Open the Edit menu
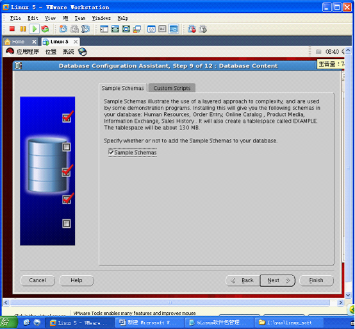The height and width of the screenshot is (329, 355). (x=33, y=18)
